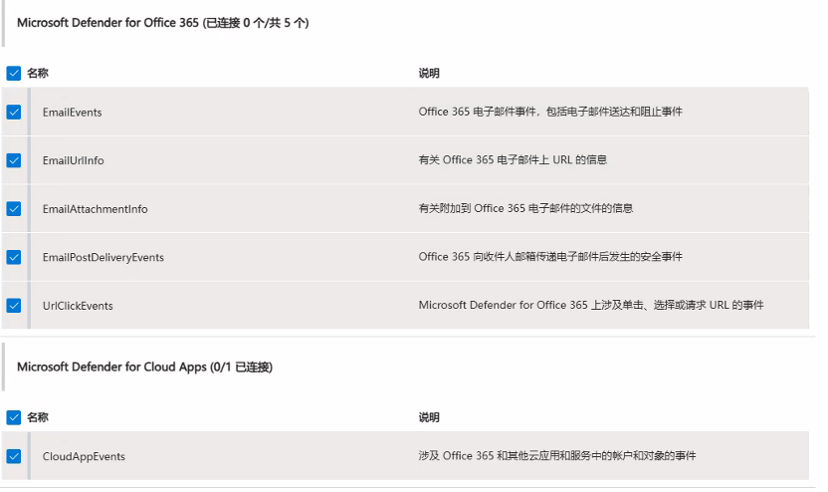Deselect the UrlClickEvents checkbox

click(x=14, y=306)
